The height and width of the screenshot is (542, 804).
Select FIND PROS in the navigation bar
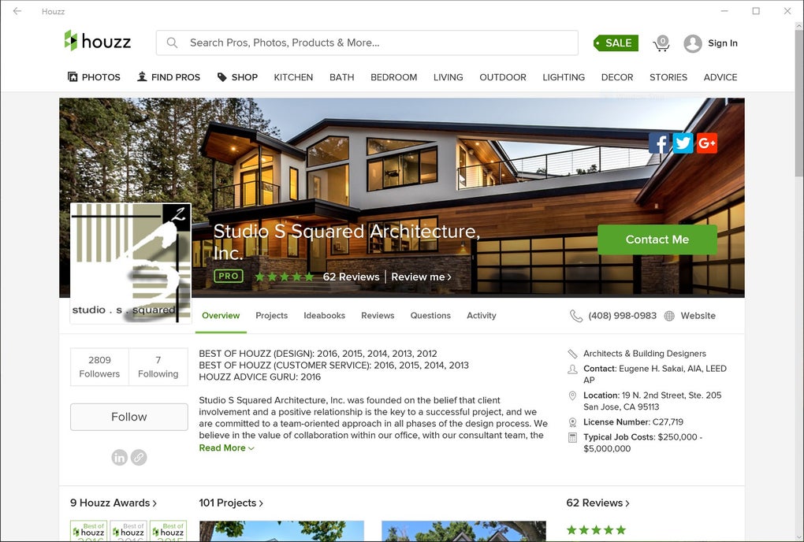click(169, 77)
